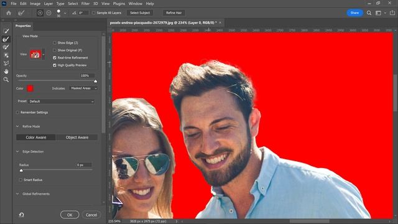
Task: Open the 3D menu
Action: (x=95, y=4)
